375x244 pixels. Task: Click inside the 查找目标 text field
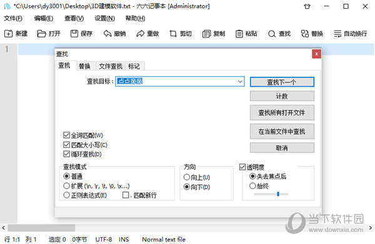point(180,81)
